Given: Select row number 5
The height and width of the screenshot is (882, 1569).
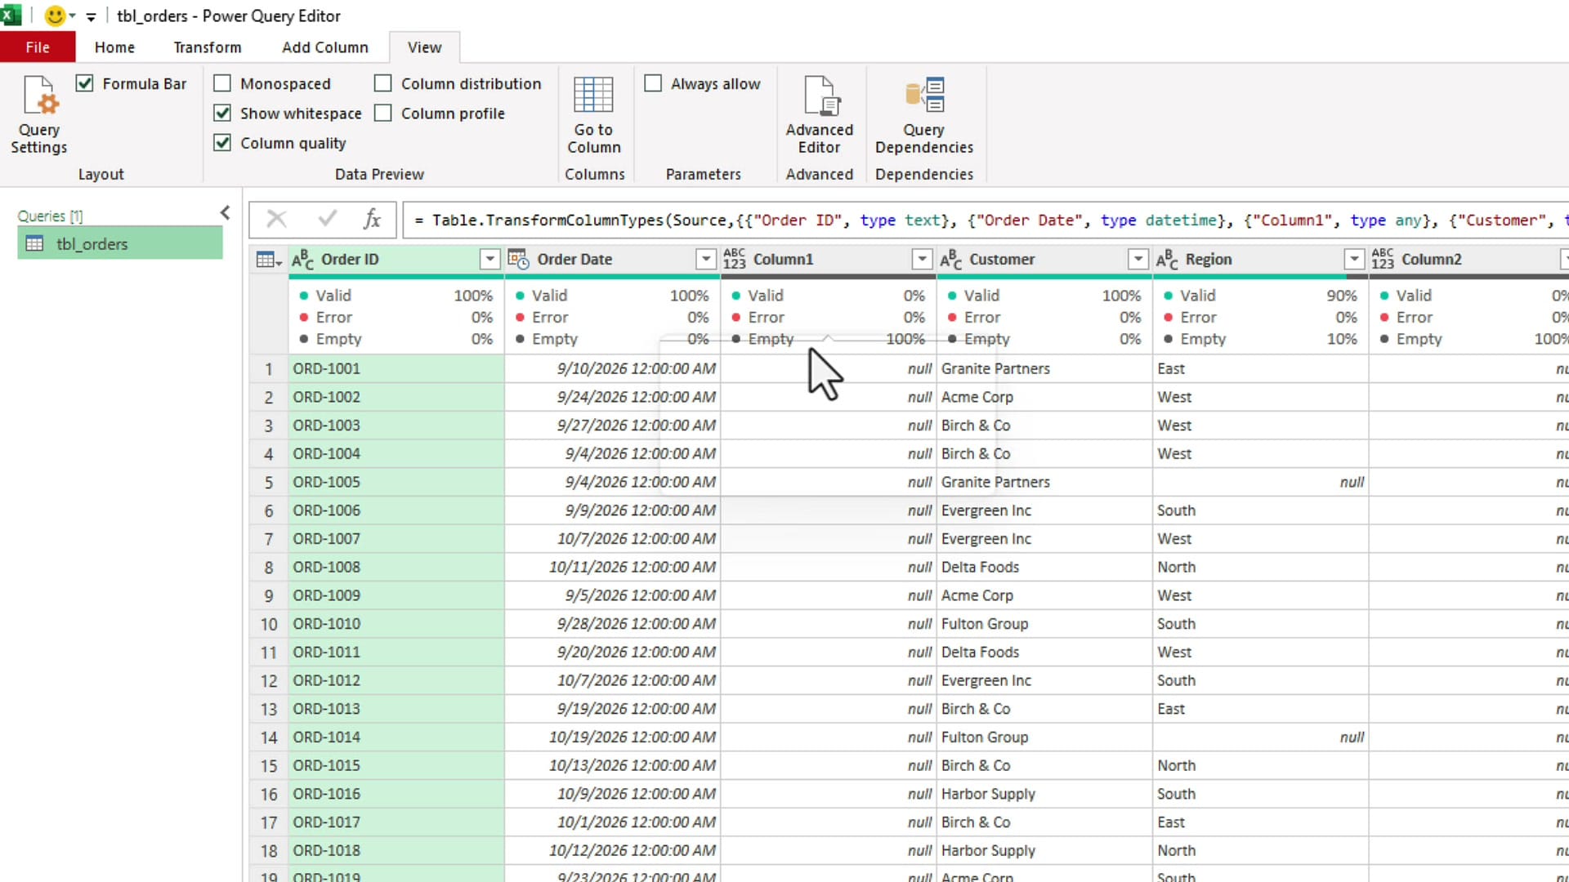Looking at the screenshot, I should [268, 482].
